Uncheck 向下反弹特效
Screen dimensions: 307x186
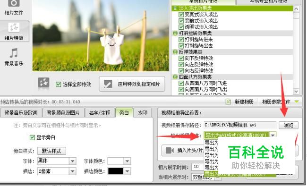tap(181, 59)
